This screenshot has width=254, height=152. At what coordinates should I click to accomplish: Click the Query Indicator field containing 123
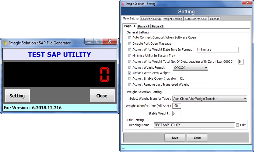196,79
